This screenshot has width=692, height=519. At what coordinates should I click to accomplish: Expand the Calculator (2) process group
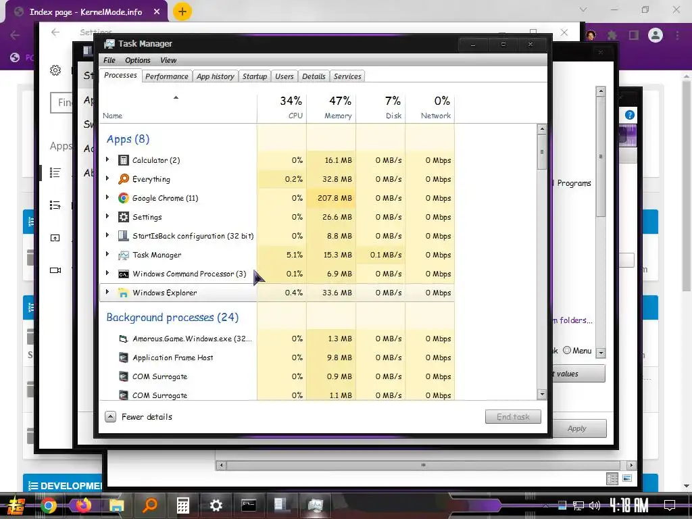107,159
